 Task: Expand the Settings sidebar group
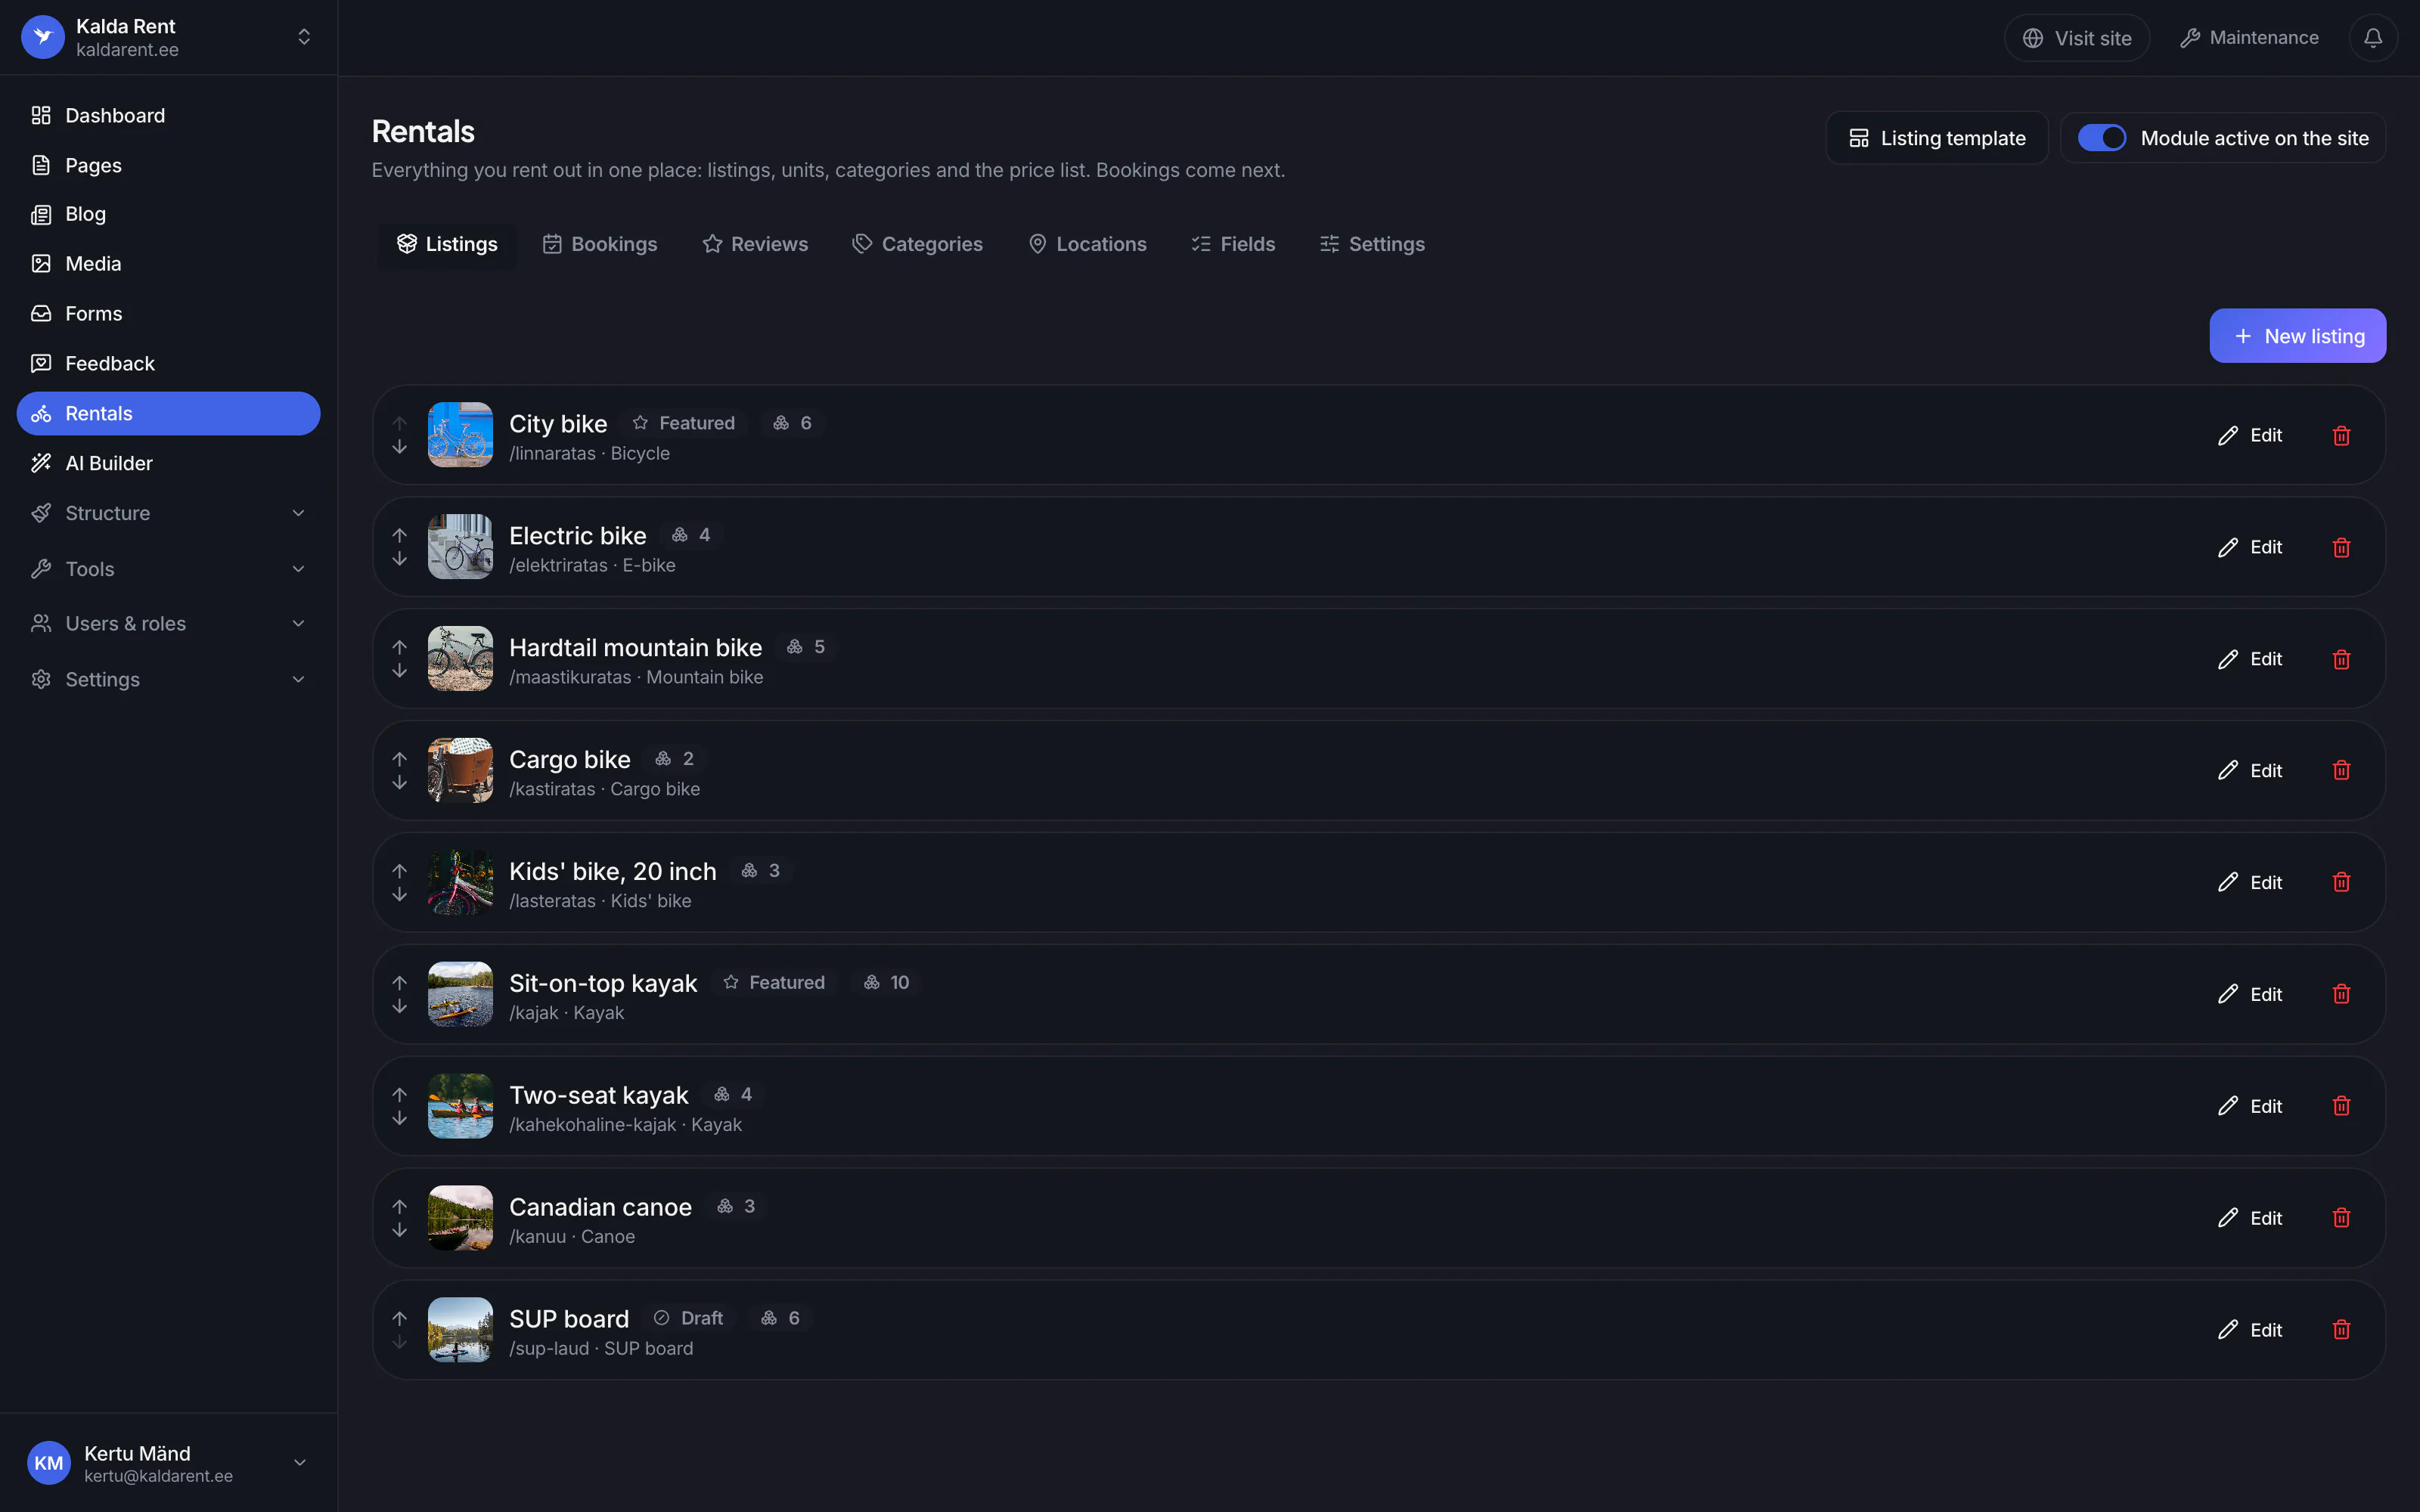coord(168,679)
